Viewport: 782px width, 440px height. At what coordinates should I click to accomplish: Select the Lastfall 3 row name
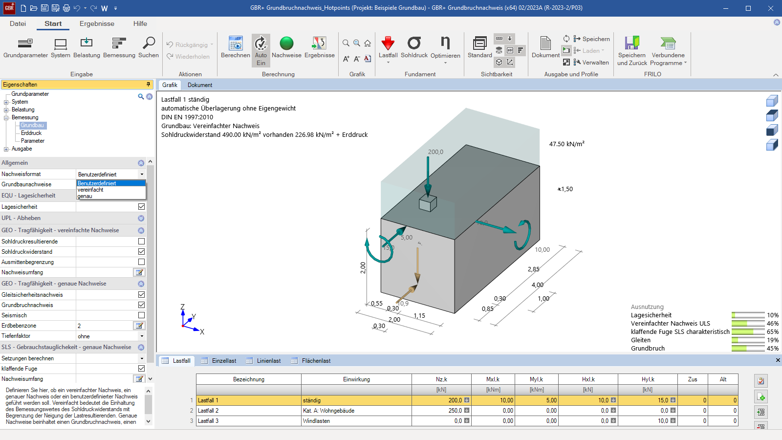[x=249, y=421]
